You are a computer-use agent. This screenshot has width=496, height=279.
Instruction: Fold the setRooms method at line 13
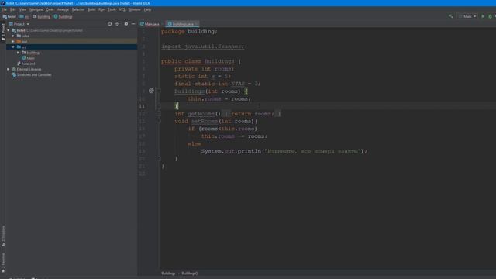tap(159, 121)
